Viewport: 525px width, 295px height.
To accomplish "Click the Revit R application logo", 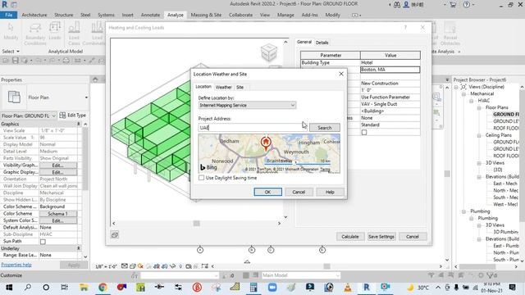I will (5, 4).
